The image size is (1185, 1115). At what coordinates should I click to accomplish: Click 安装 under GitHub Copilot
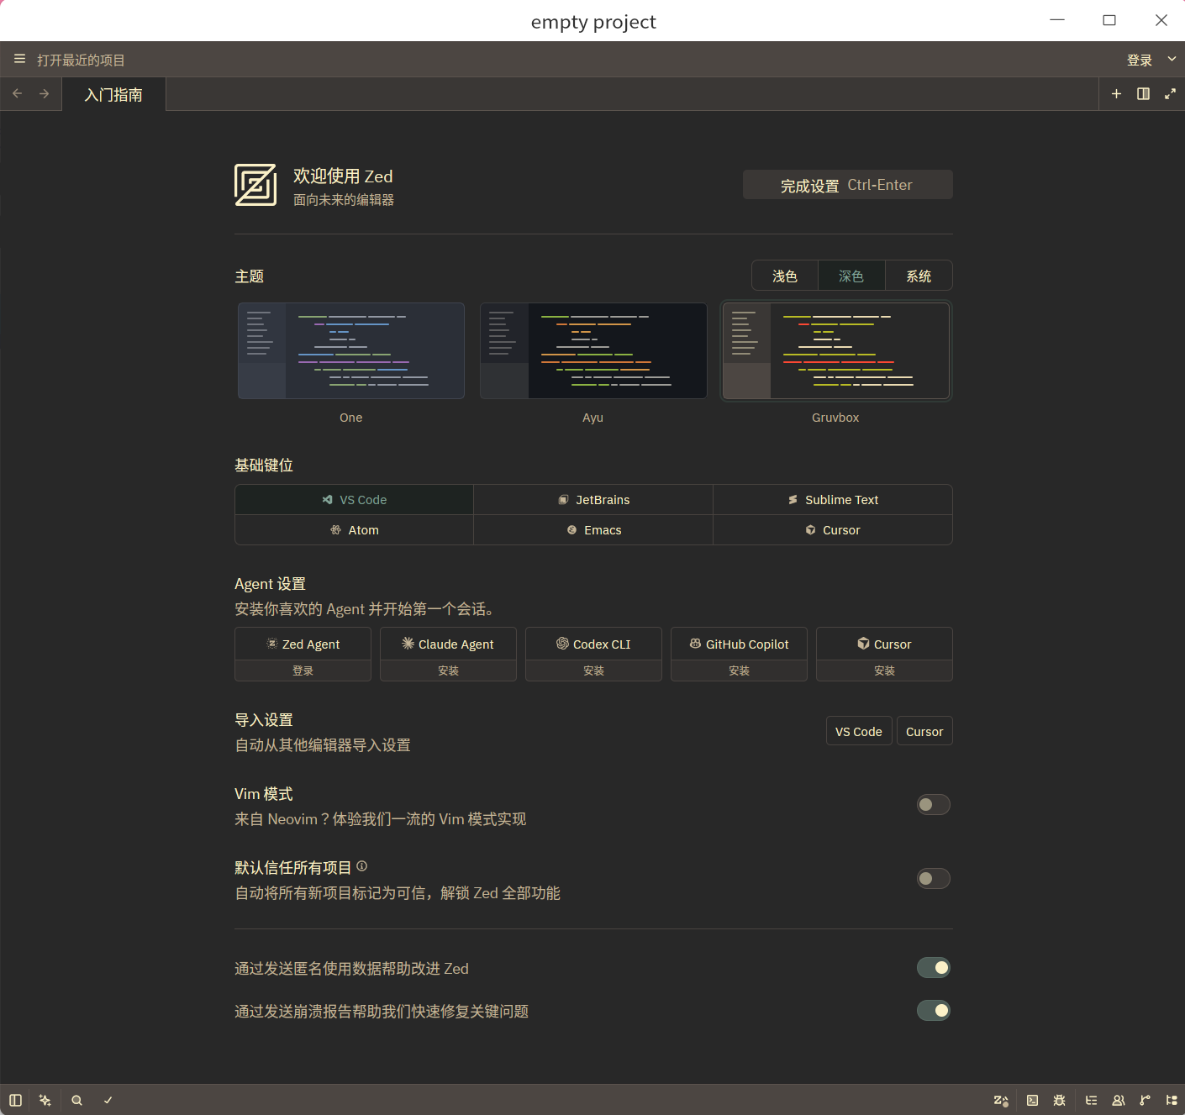(739, 671)
